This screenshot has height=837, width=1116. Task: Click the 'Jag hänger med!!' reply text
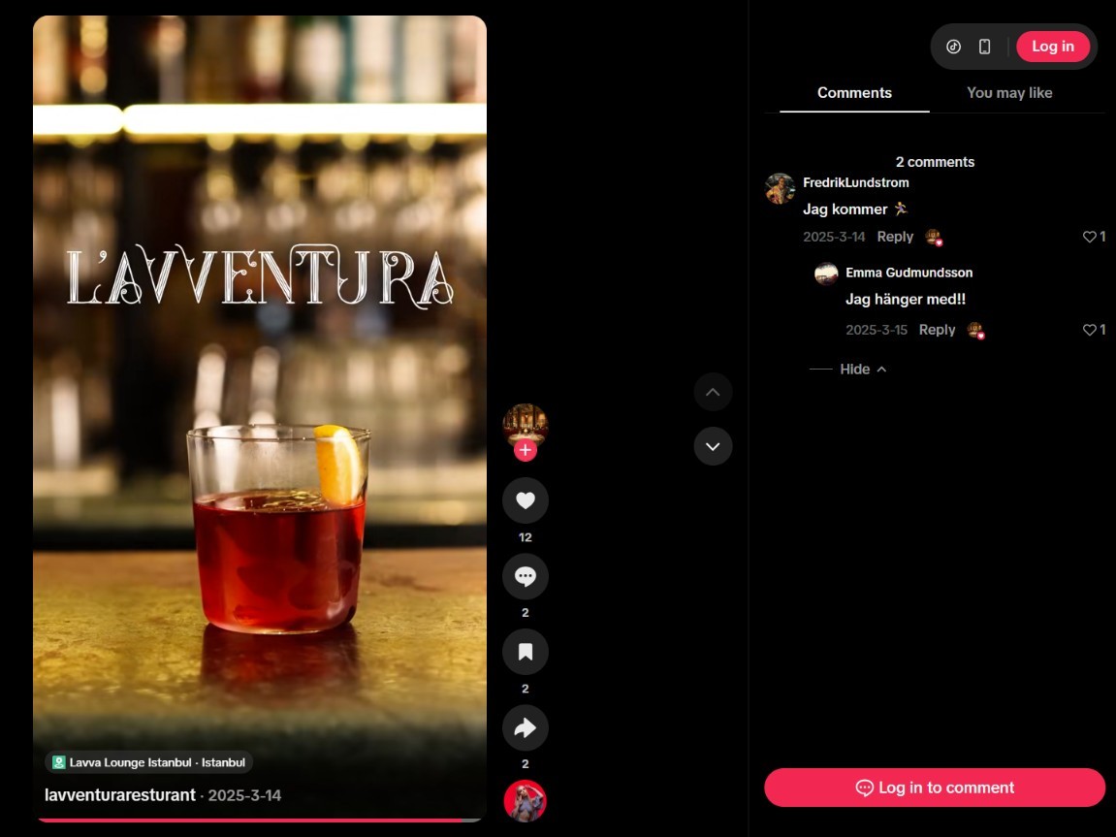coord(906,299)
